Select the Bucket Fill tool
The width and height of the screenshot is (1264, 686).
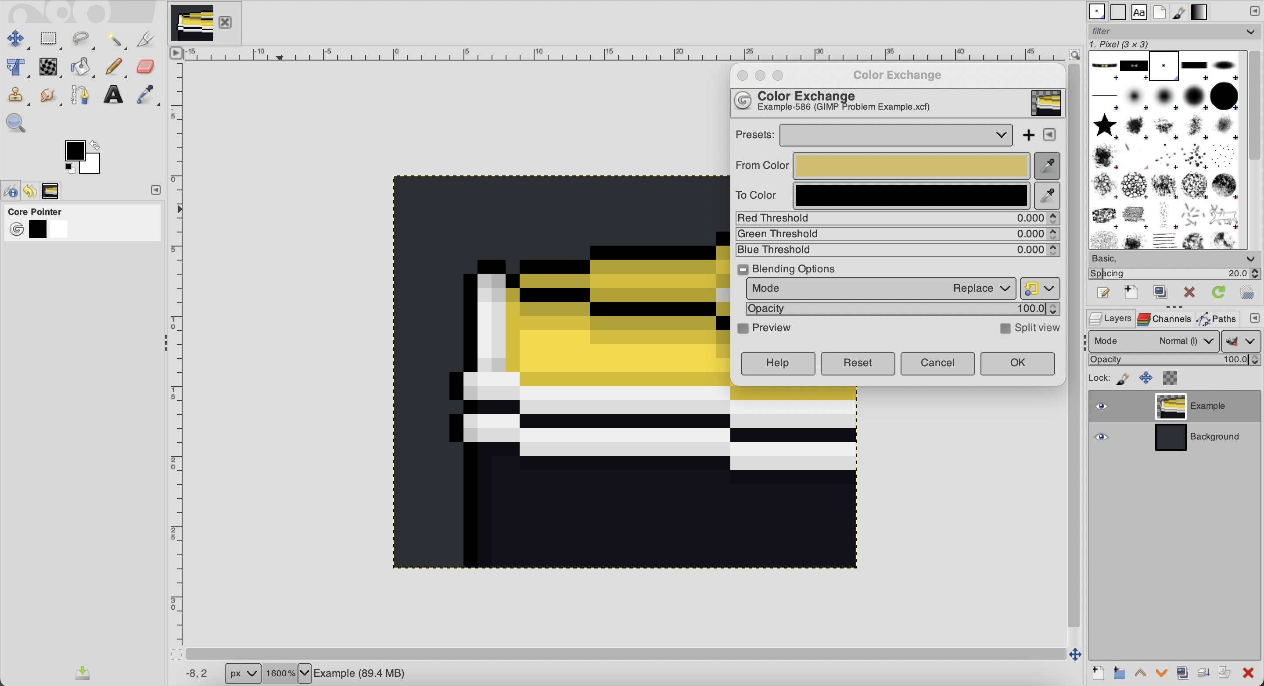[x=80, y=66]
